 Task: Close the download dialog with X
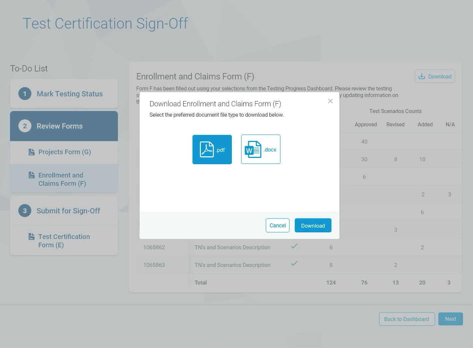tap(330, 101)
